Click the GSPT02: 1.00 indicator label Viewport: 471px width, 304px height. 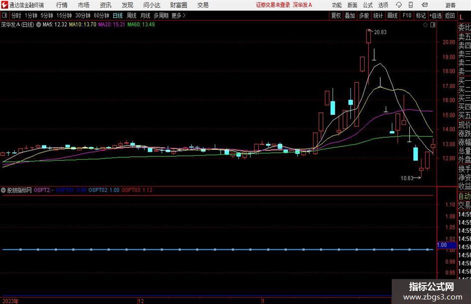click(104, 190)
